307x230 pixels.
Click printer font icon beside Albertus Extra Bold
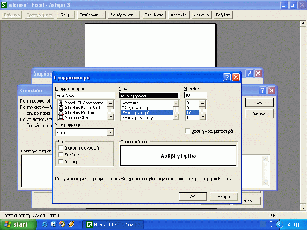click(61, 108)
